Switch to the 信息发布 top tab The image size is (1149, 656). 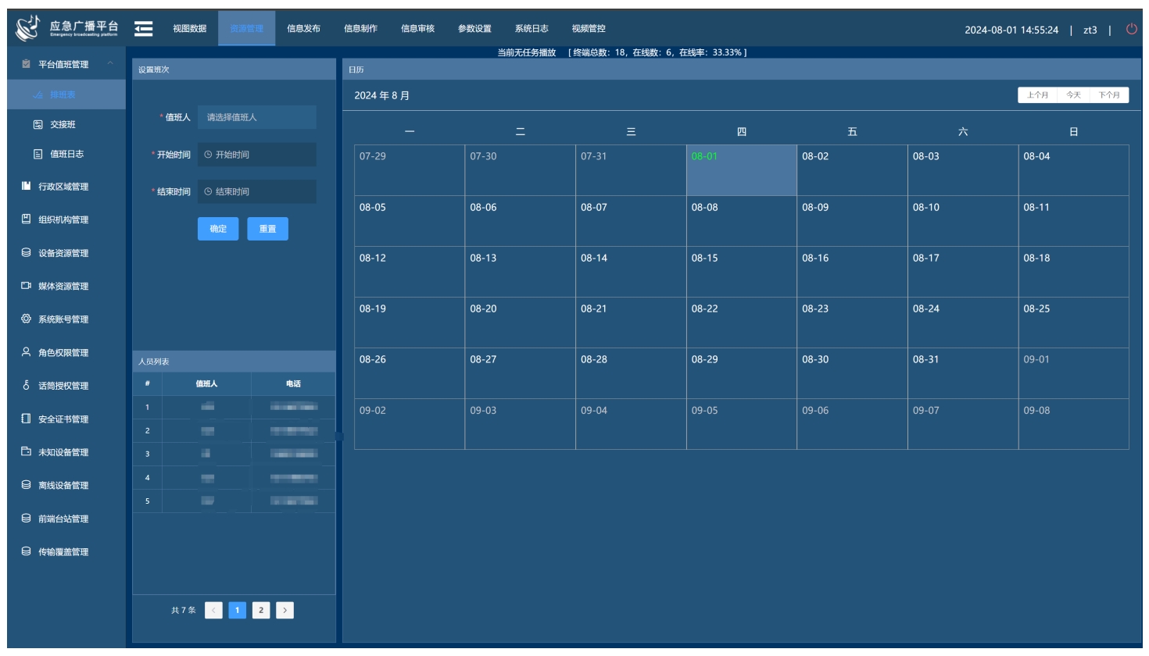pyautogui.click(x=303, y=29)
